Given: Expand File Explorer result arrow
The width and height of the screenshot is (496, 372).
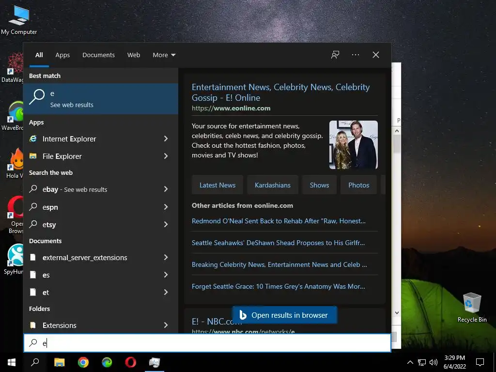Looking at the screenshot, I should 166,156.
